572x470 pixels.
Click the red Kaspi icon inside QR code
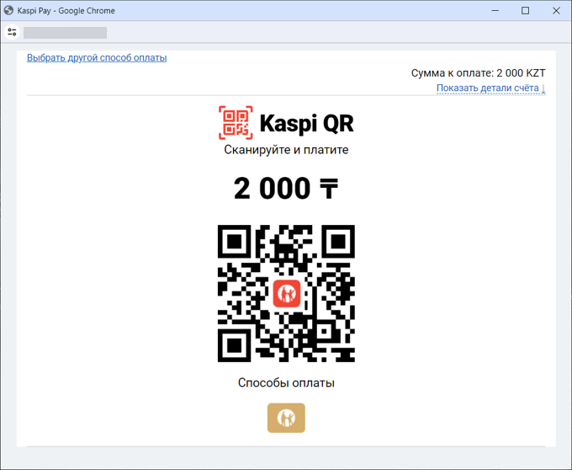pyautogui.click(x=287, y=294)
